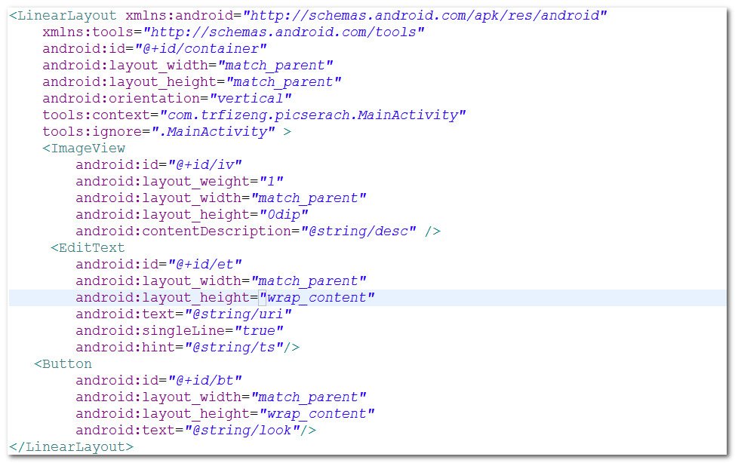Click the Button opening tag

[66, 364]
